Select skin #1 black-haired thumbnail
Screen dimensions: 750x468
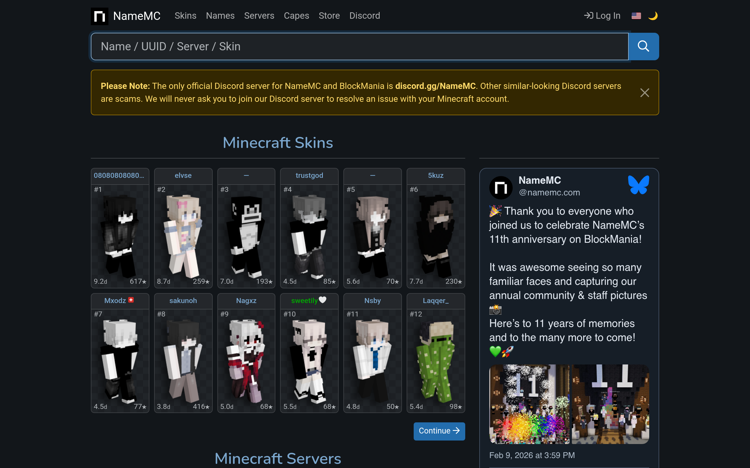[120, 236]
